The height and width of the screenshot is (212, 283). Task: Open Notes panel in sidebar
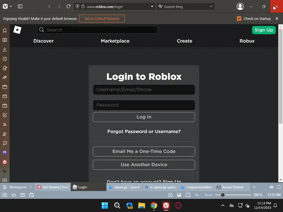tap(5, 68)
